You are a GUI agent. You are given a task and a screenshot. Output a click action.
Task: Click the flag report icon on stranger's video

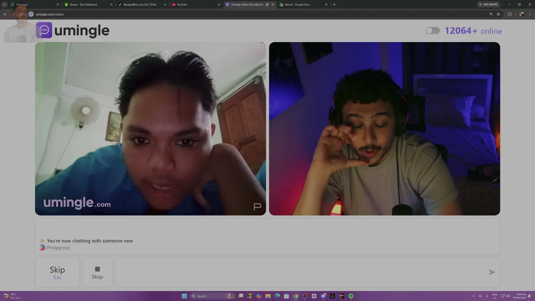click(257, 207)
